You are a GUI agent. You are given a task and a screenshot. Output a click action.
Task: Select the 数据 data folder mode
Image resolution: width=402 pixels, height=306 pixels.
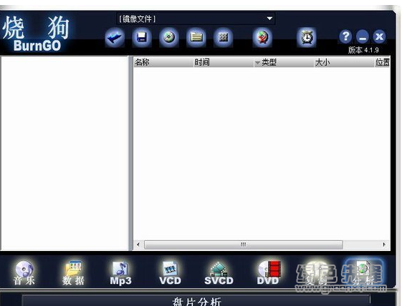[x=73, y=273]
